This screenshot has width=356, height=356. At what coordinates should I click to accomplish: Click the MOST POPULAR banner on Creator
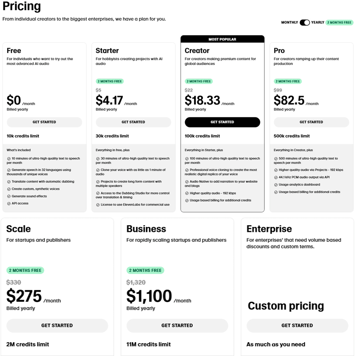point(222,39)
